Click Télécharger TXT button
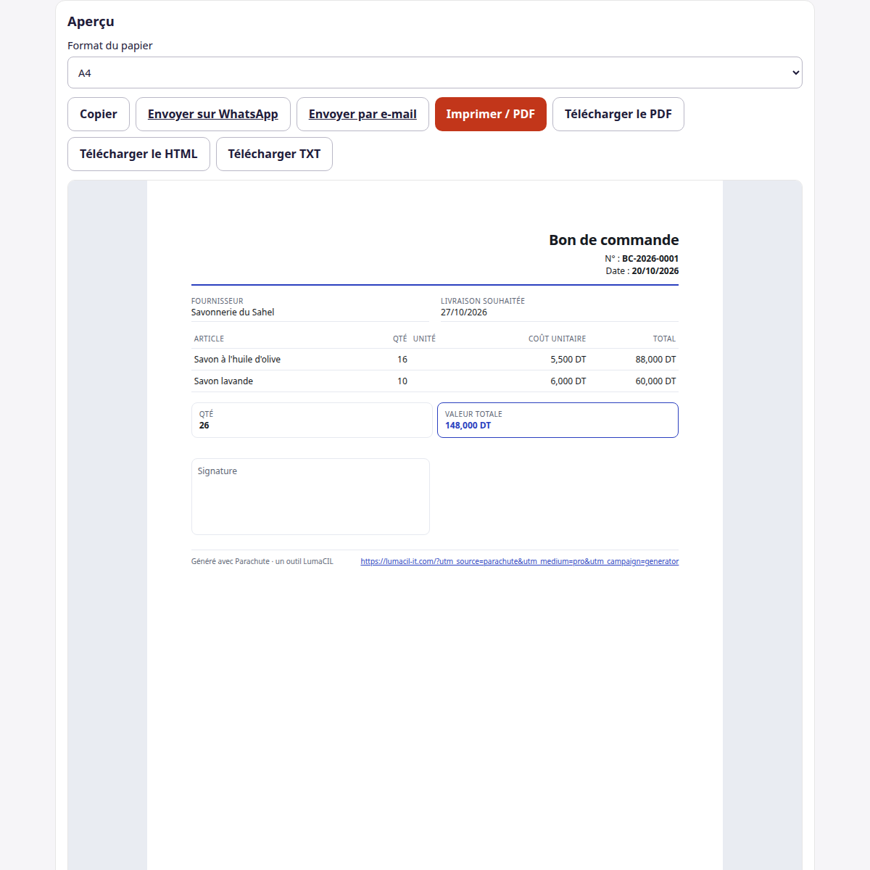 tap(274, 154)
